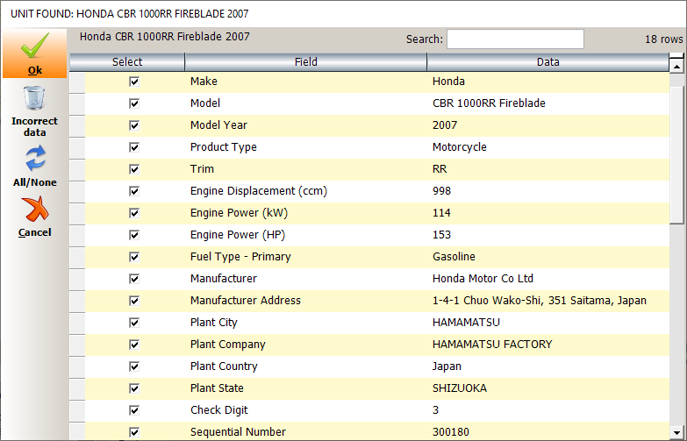Deselect the Manufacturer checkbox
This screenshot has height=441, width=687.
134,279
